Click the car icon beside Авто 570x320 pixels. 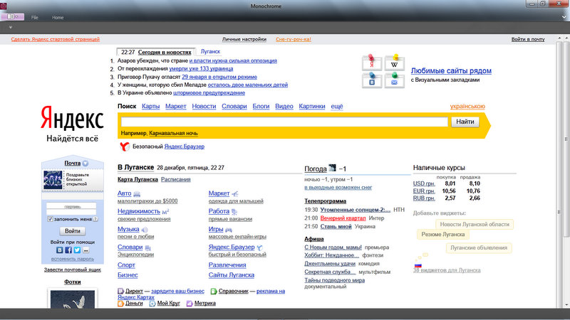(137, 194)
